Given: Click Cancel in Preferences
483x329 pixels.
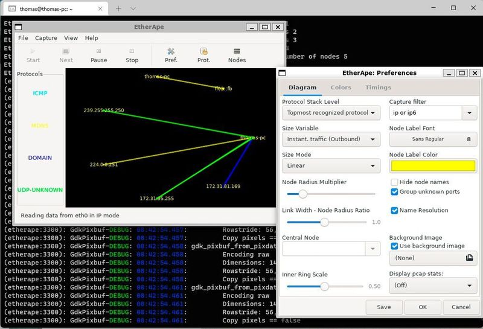Looking at the screenshot, I should point(461,307).
